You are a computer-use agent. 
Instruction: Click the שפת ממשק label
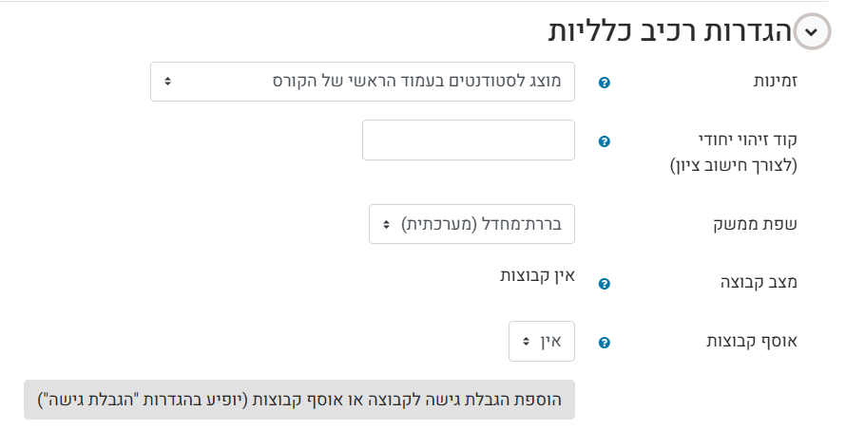(x=758, y=225)
